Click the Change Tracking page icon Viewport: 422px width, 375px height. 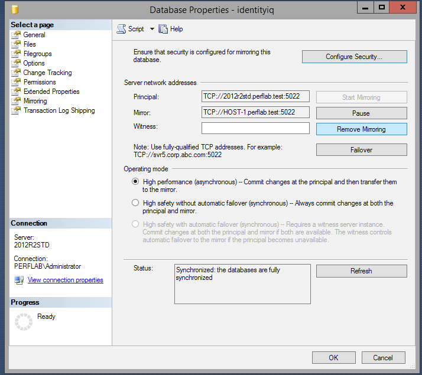[16, 73]
